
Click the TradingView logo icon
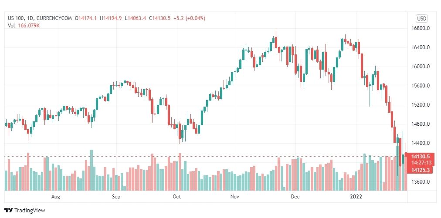(x=8, y=210)
